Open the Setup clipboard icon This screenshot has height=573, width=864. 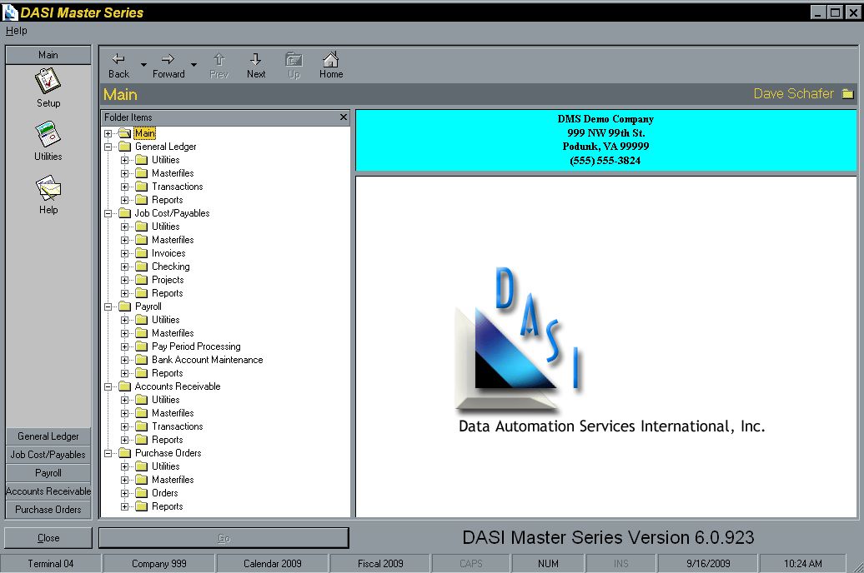pyautogui.click(x=48, y=81)
